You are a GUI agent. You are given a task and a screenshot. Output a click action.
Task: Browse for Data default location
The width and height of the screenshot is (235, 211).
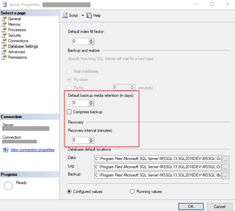click(x=225, y=159)
